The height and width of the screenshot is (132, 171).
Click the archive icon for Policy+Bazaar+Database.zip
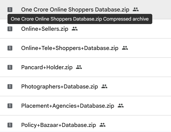[x=10, y=125]
